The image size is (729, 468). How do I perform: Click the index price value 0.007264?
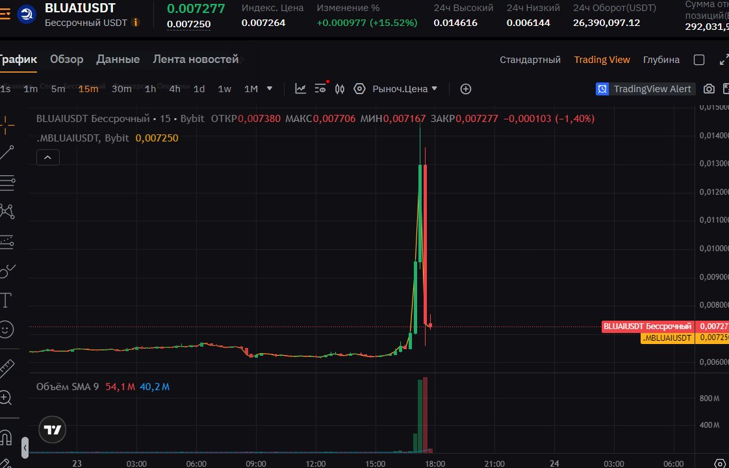264,23
